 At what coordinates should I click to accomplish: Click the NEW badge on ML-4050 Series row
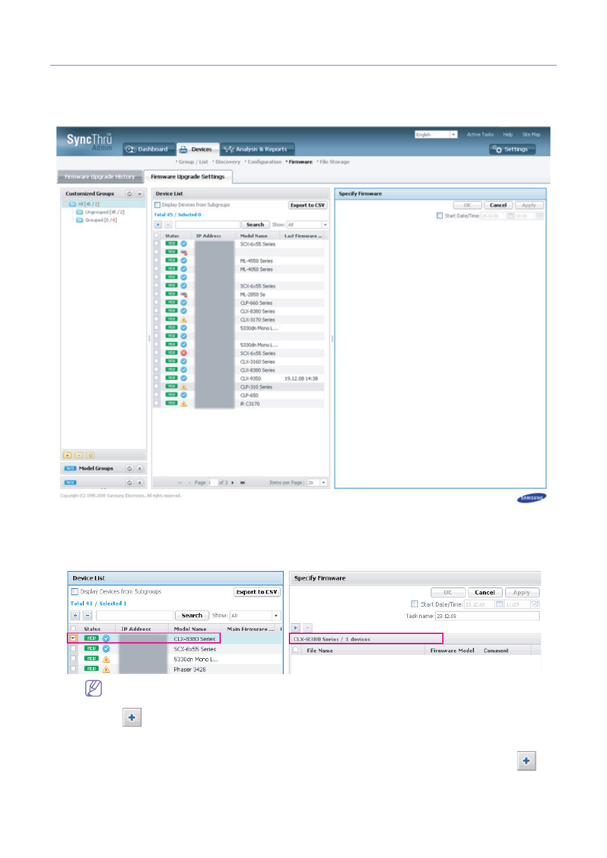[x=172, y=269]
